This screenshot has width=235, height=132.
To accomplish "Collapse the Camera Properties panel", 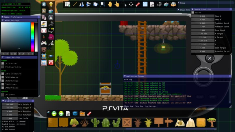I will [x=192, y=9].
